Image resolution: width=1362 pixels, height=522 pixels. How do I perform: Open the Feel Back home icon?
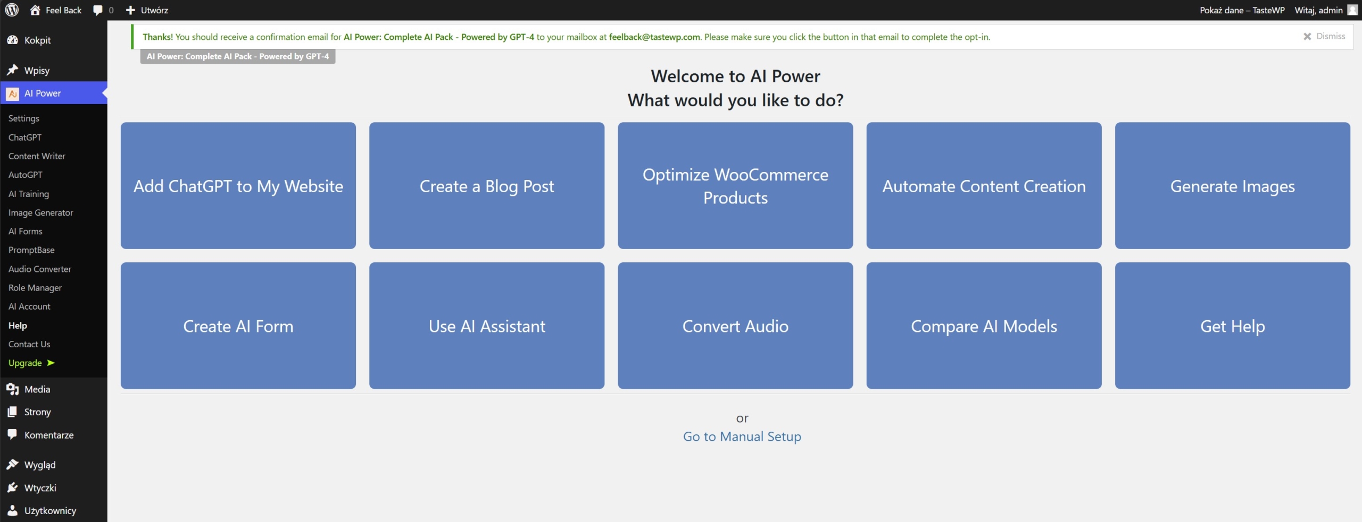[x=35, y=10]
